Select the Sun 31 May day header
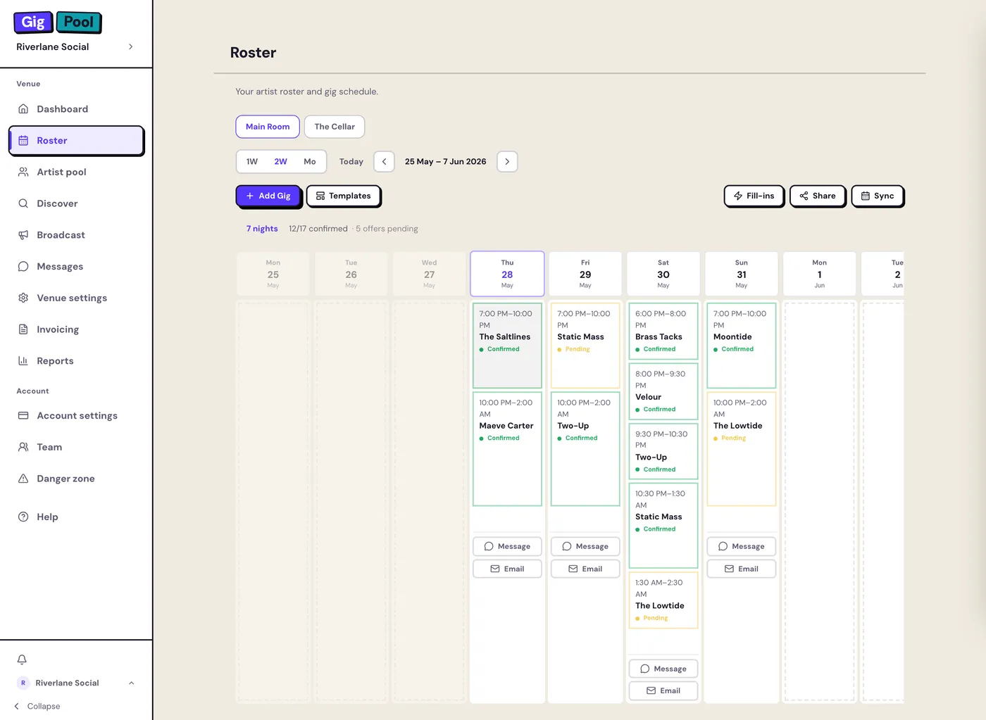 click(x=742, y=274)
